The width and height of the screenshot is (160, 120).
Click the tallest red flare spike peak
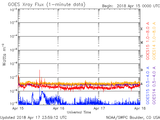coord(39,70)
